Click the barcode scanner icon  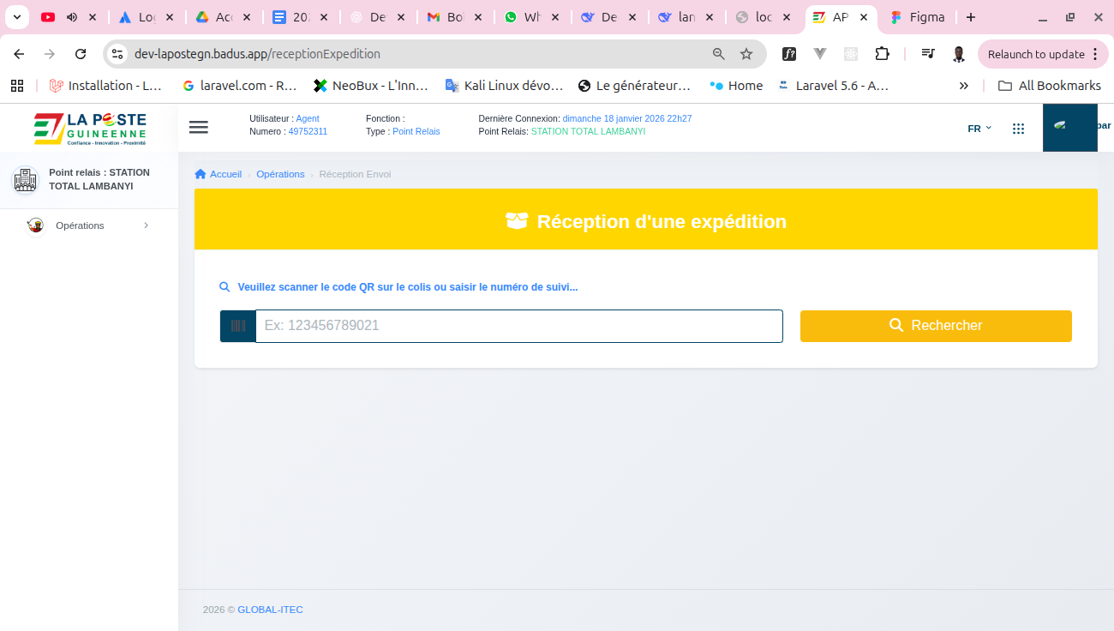pos(237,326)
